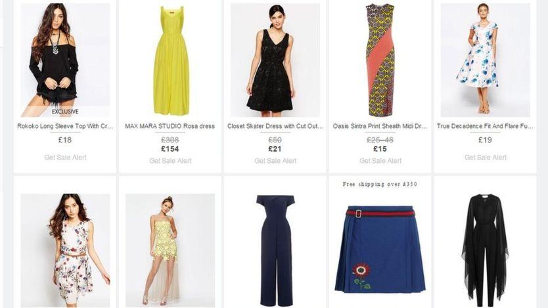Get Sale Alert for the £154 Max Mara dress
The image size is (548, 308).
[170, 161]
